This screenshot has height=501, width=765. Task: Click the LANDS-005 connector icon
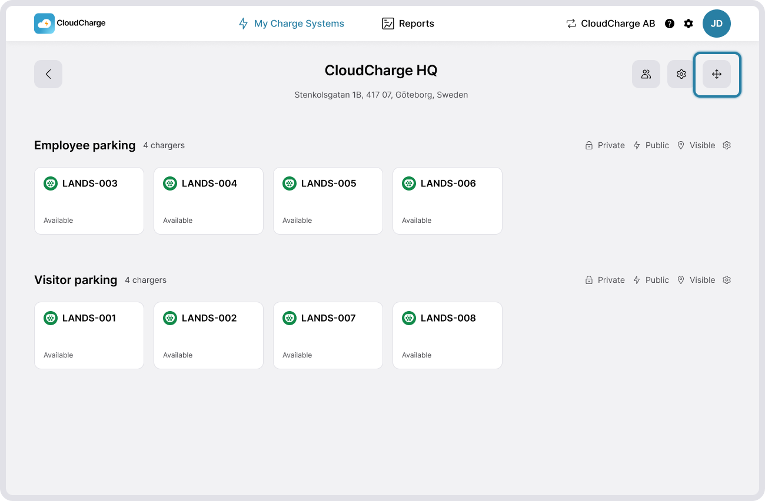pyautogui.click(x=290, y=183)
